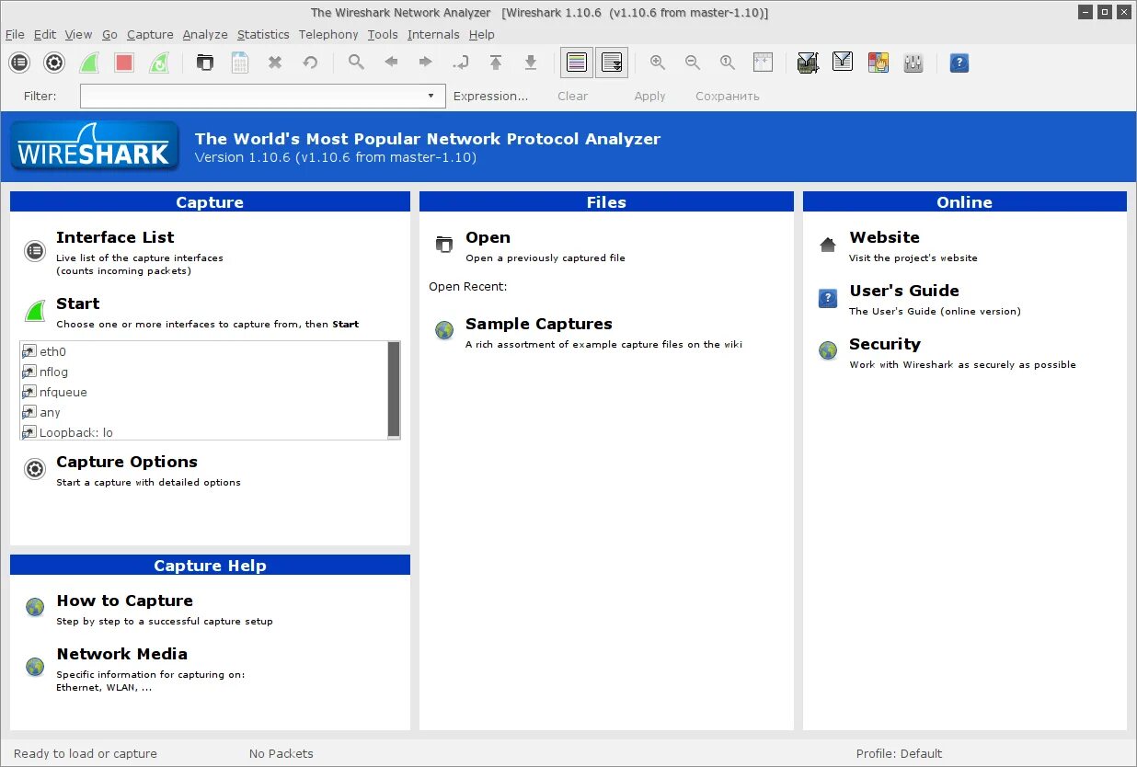Image resolution: width=1137 pixels, height=767 pixels.
Task: Find a packet using magnifier toolbar icon
Action: (x=356, y=63)
